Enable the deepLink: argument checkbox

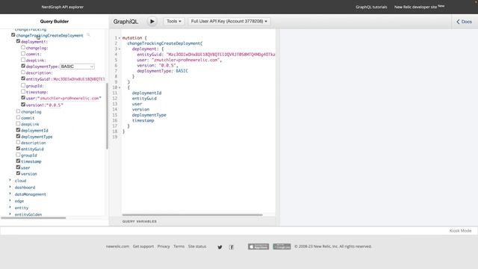23,60
